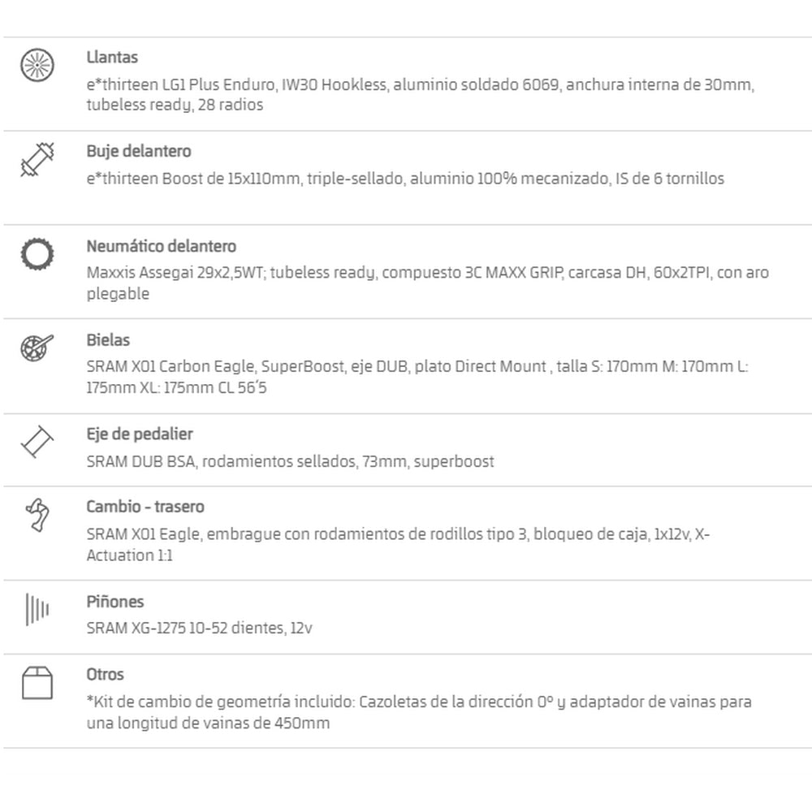
Task: Click the wheel rim icon beside Llantas
Action: [37, 65]
